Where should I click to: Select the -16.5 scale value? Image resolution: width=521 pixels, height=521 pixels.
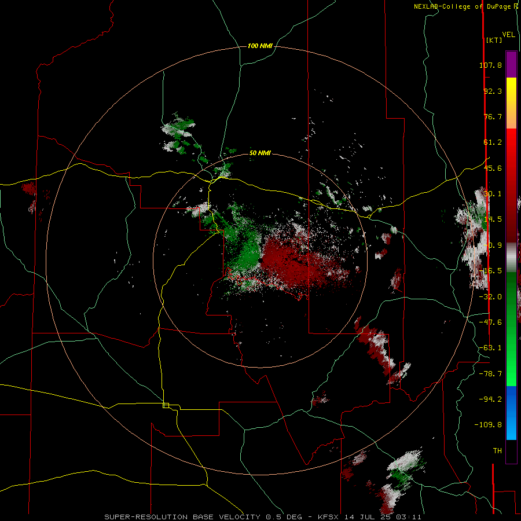point(490,271)
